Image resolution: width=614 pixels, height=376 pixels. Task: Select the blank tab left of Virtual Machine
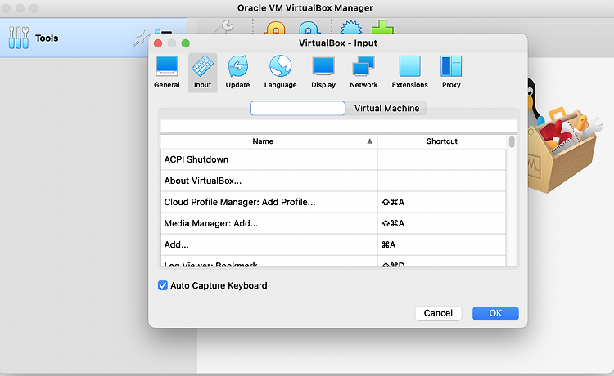(298, 108)
